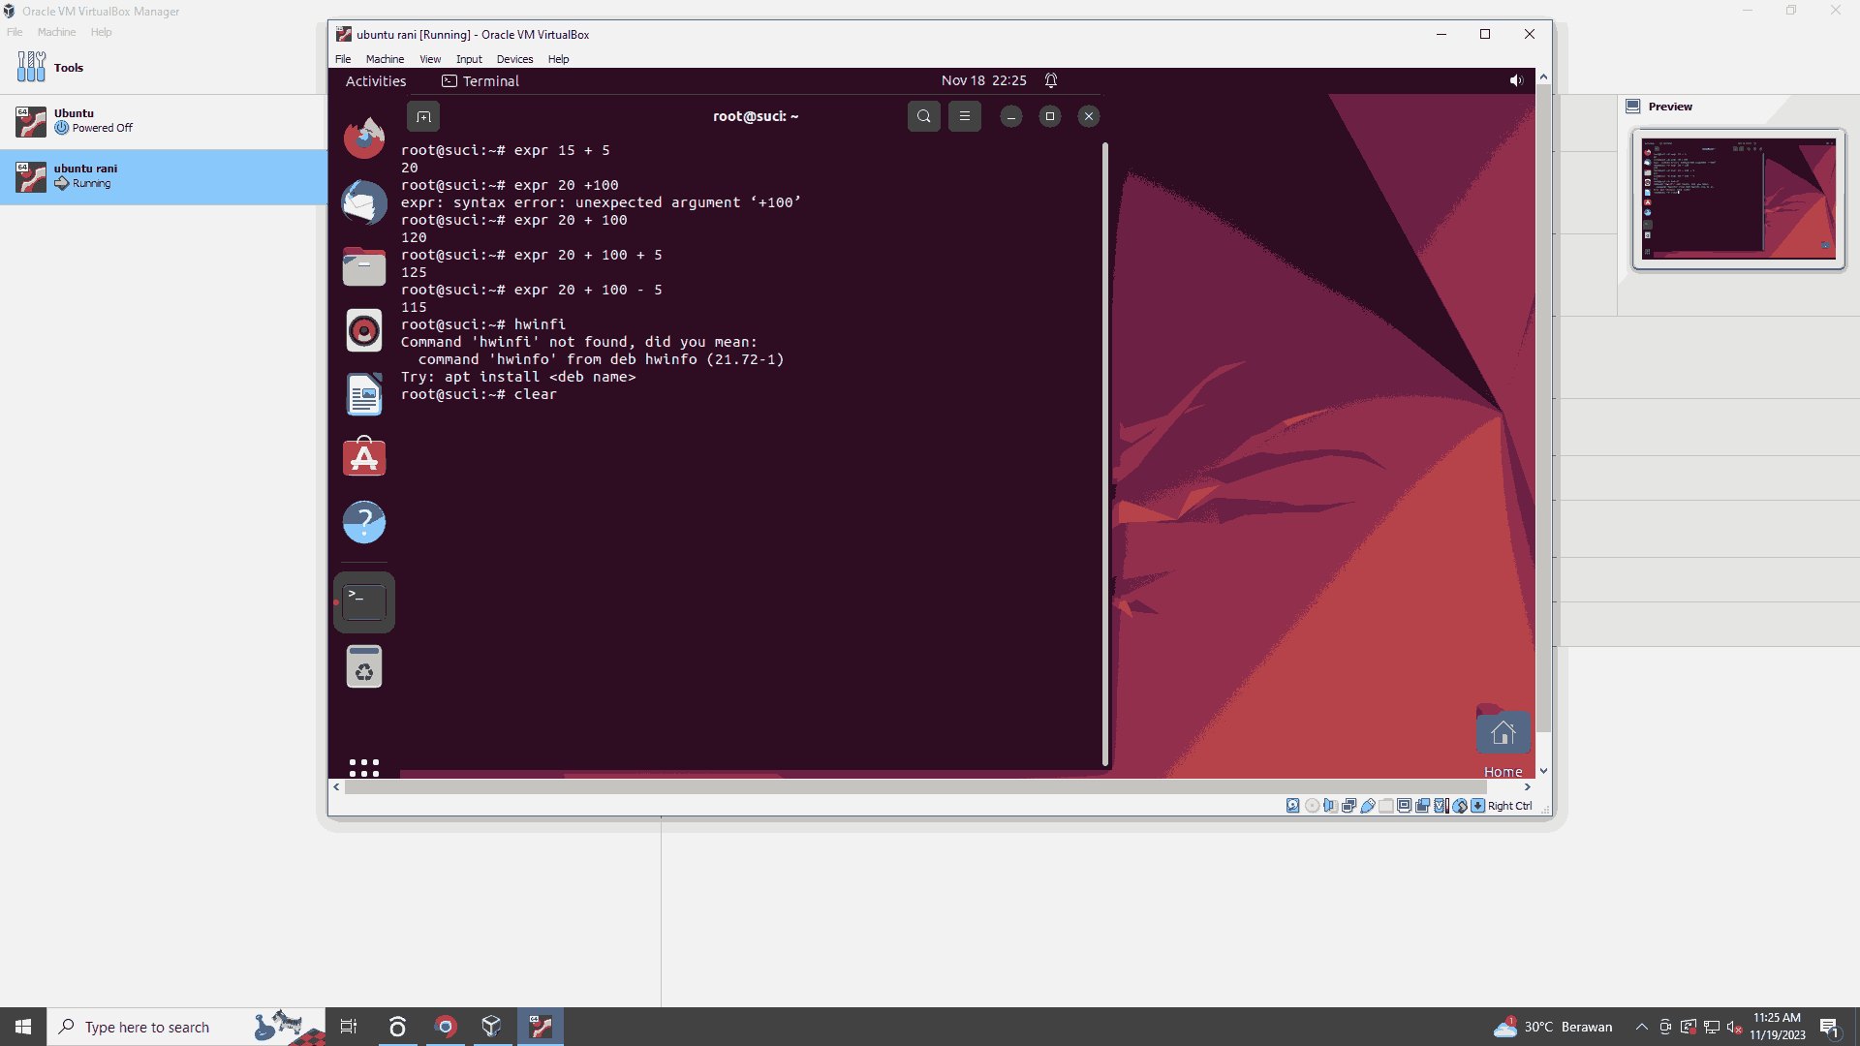Open Tools in VirtualBox Manager

pos(163,68)
